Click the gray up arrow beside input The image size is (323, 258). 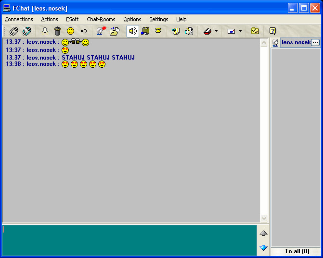[263, 233]
